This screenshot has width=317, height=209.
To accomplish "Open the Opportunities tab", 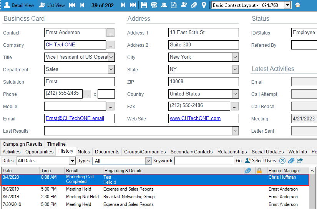I will pos(40,152).
